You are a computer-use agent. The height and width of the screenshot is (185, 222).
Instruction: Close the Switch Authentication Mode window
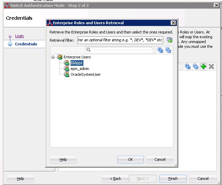tap(217, 5)
